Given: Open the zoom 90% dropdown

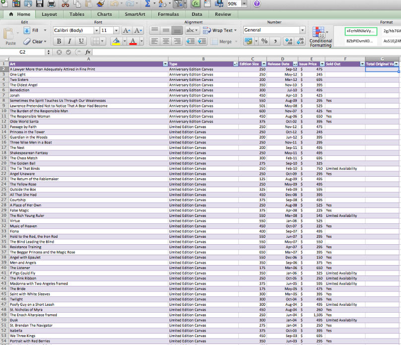Looking at the screenshot, I should [244, 3].
